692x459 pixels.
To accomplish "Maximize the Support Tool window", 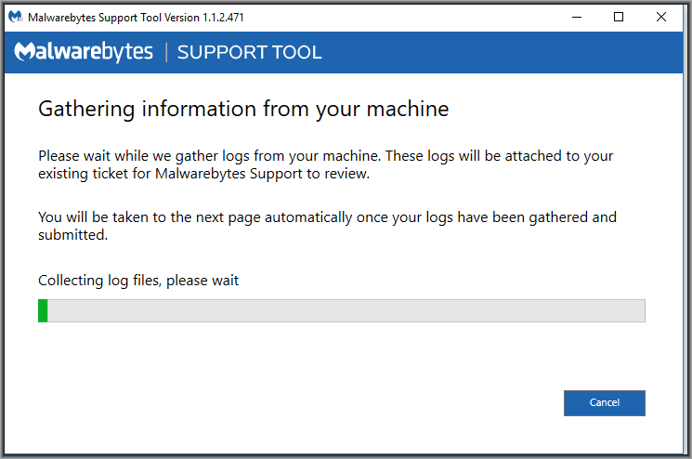I will point(619,17).
